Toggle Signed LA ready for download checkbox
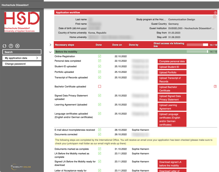The height and width of the screenshot is (172, 219). pyautogui.click(x=100, y=161)
